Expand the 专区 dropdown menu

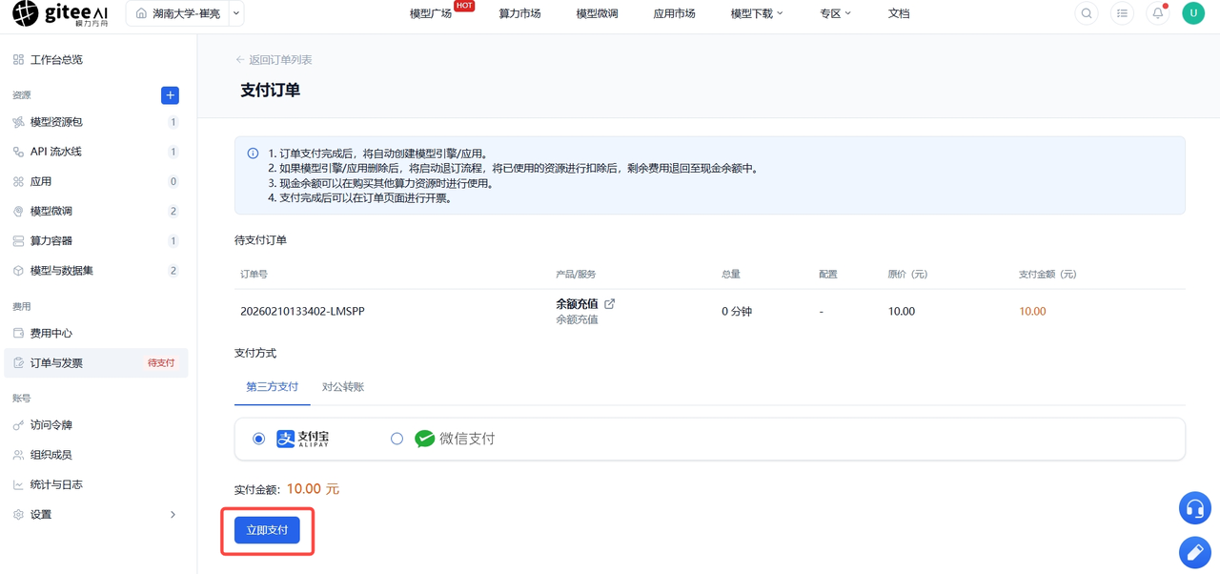click(836, 13)
